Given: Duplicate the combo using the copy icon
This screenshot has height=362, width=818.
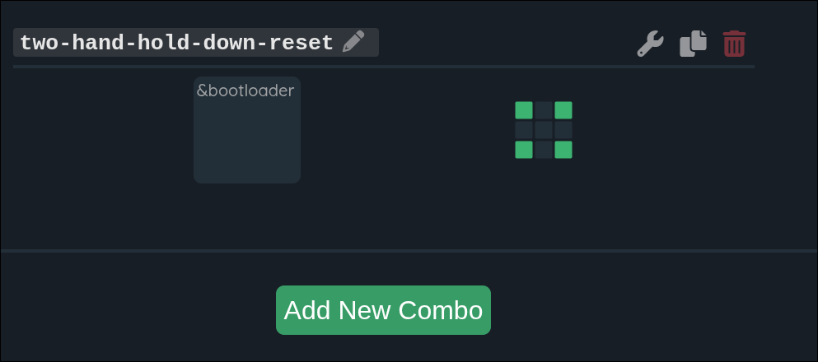Looking at the screenshot, I should tap(693, 44).
